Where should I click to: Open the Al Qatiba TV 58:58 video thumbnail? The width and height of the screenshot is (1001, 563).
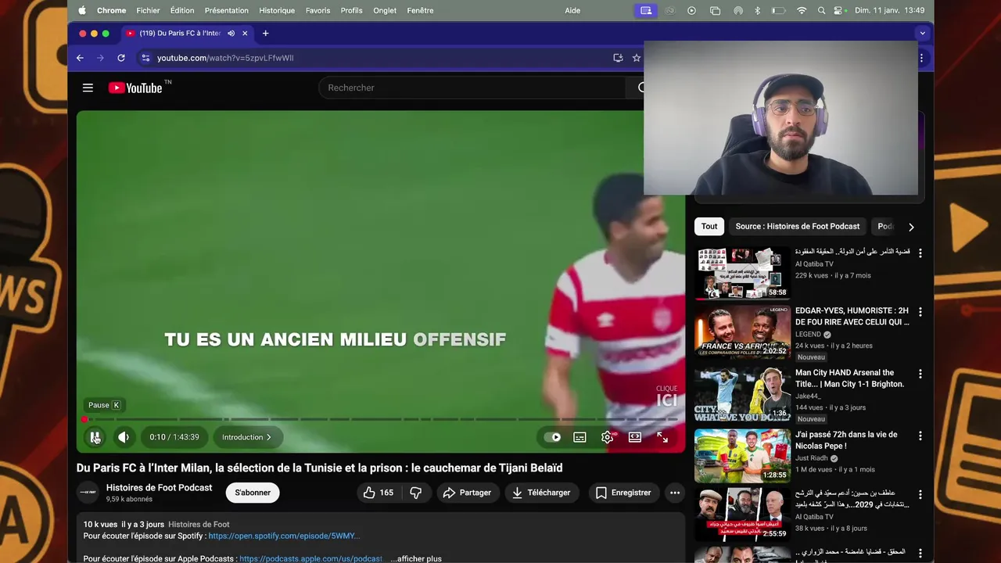tap(742, 273)
